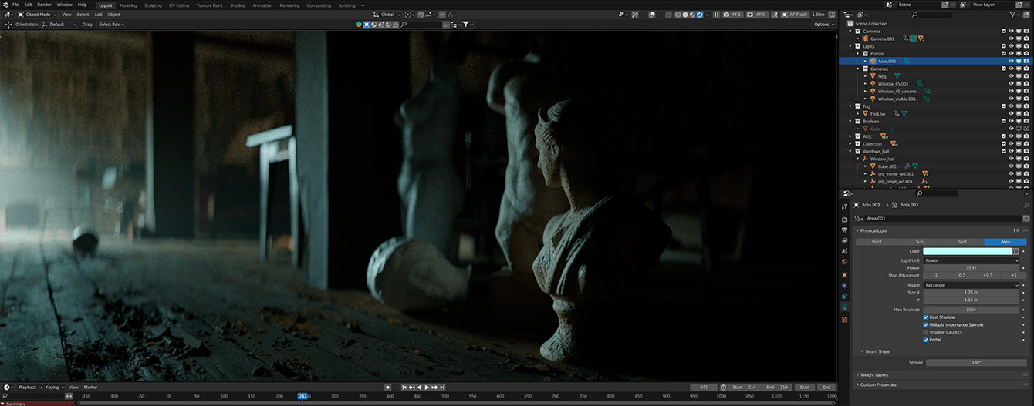Screen dimensions: 1034x406
Task: Open the Render menu
Action: coord(44,5)
